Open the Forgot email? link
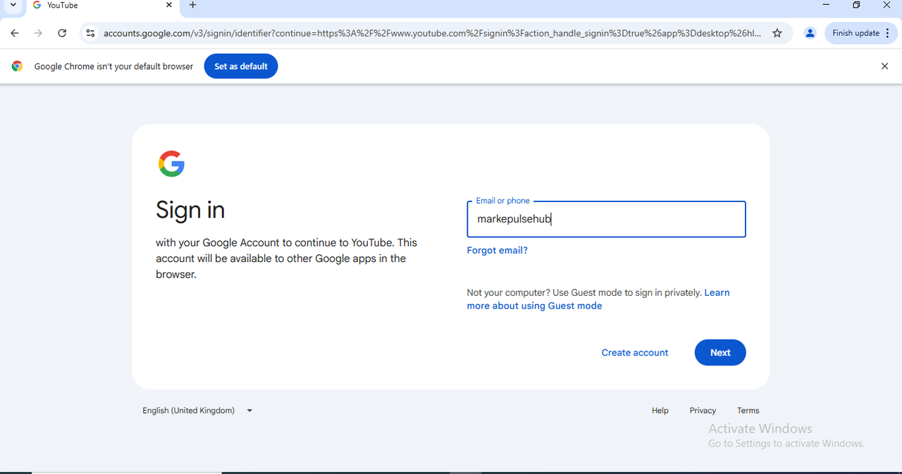This screenshot has width=902, height=474. 497,250
